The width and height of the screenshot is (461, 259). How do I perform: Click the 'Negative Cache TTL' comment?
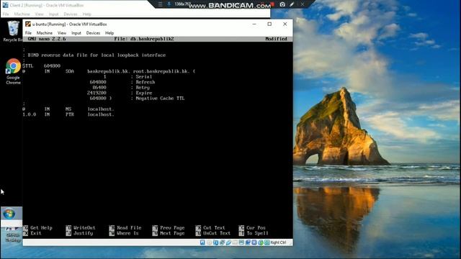[x=158, y=99]
